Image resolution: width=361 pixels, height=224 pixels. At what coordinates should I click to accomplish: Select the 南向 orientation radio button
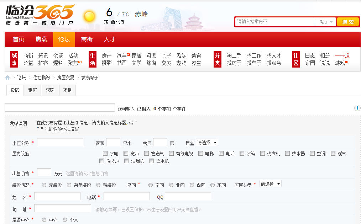coord(151,185)
